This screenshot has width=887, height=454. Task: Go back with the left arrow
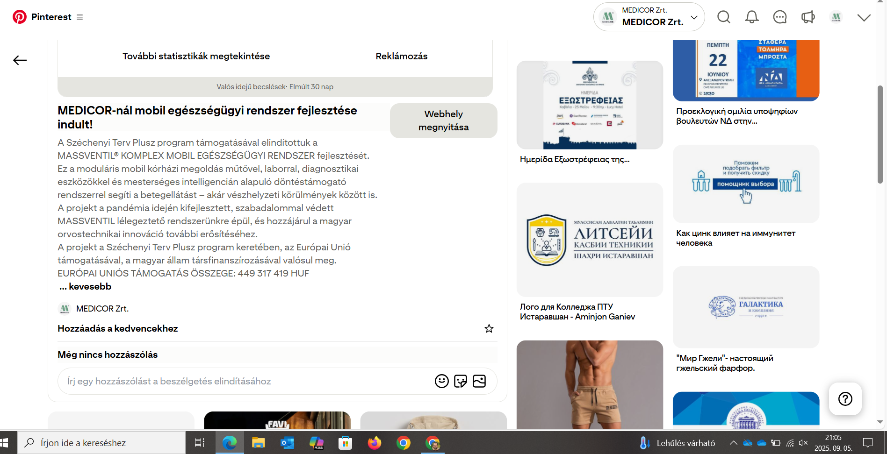click(20, 60)
